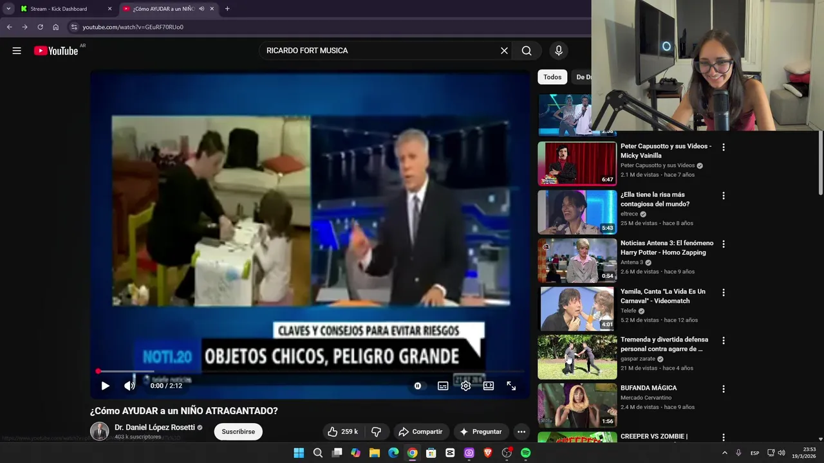The image size is (824, 463).
Task: Open Dr. Daniel López Rosetti channel name
Action: (154, 428)
